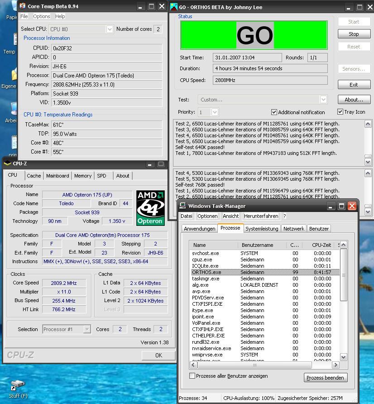Open the Eigene Dateien desktop folder
374x404 pixels.
pos(9,79)
